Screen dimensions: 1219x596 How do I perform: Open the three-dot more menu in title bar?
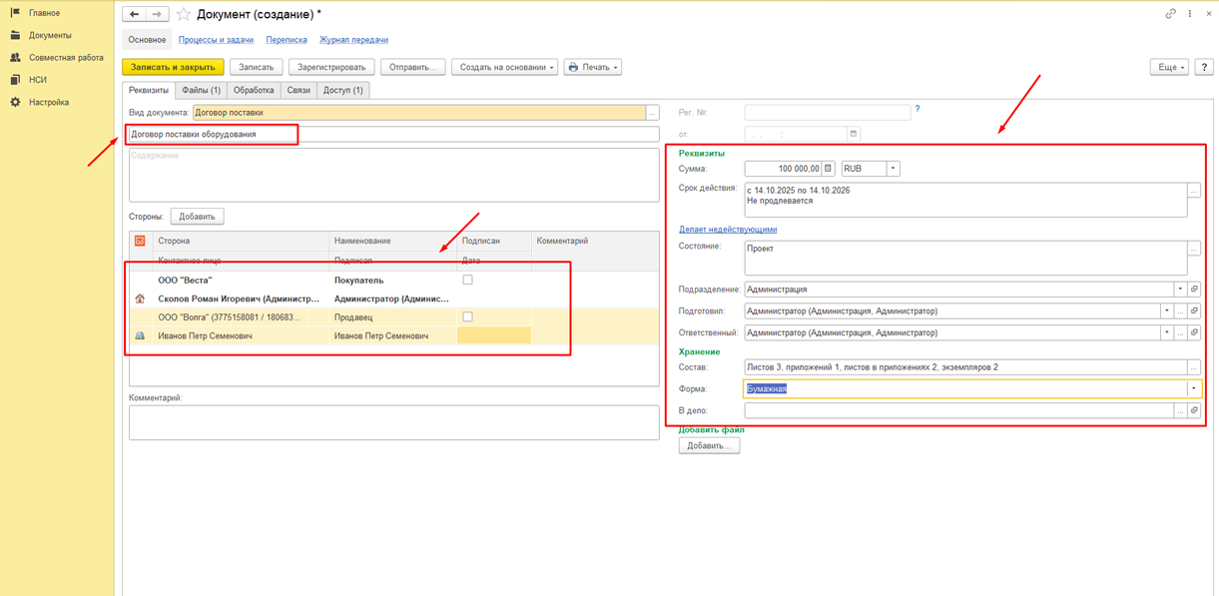1190,14
